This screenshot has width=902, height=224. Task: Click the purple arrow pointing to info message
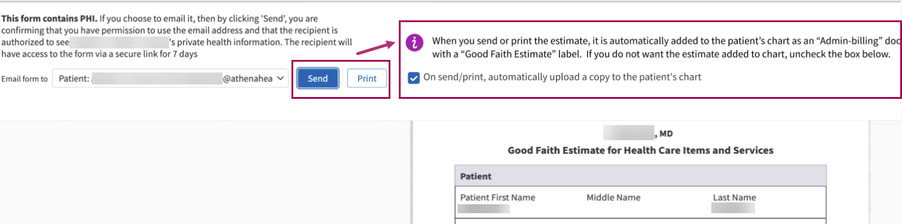[x=376, y=48]
